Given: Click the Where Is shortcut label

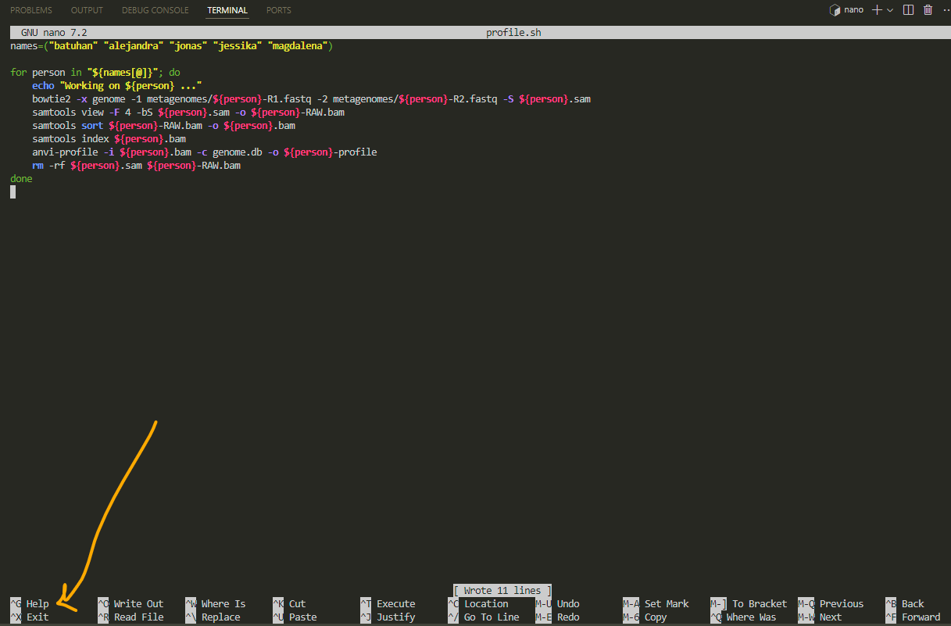Looking at the screenshot, I should pyautogui.click(x=223, y=603).
